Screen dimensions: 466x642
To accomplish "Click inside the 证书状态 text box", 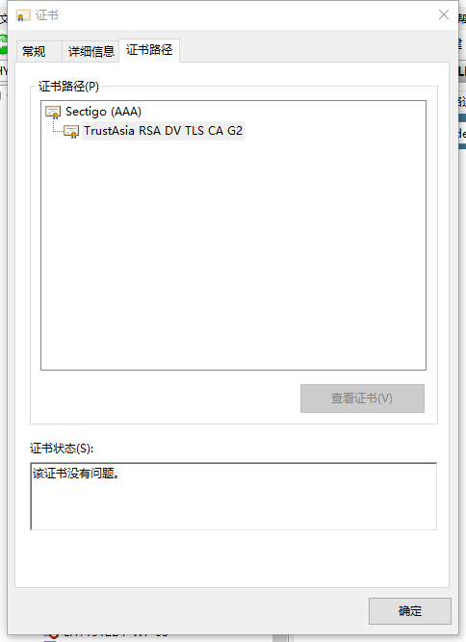I will point(233,497).
